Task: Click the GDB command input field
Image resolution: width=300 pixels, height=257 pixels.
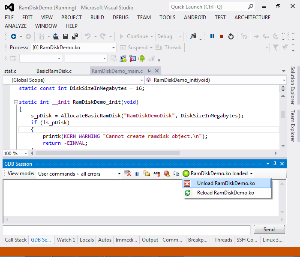Action: (x=127, y=230)
